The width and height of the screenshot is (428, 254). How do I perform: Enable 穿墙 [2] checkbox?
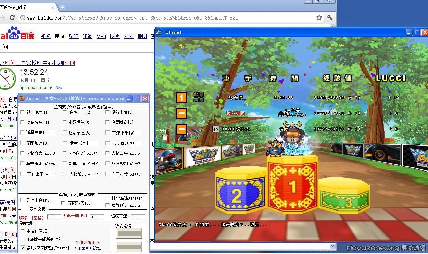pos(65,112)
